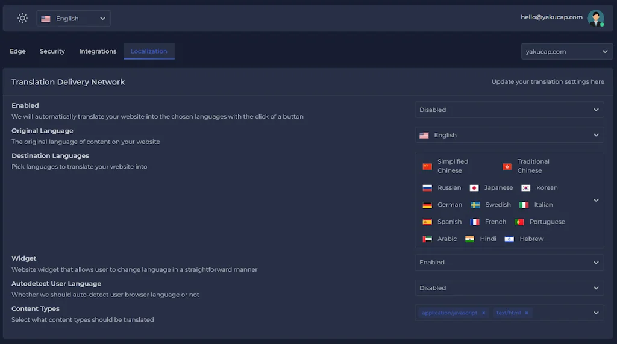Click the Japanese flag icon

tap(474, 188)
